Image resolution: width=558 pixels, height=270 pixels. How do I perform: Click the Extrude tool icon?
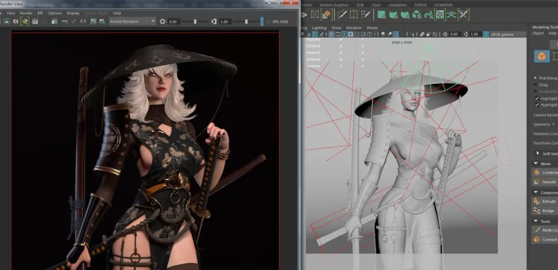pyautogui.click(x=537, y=201)
